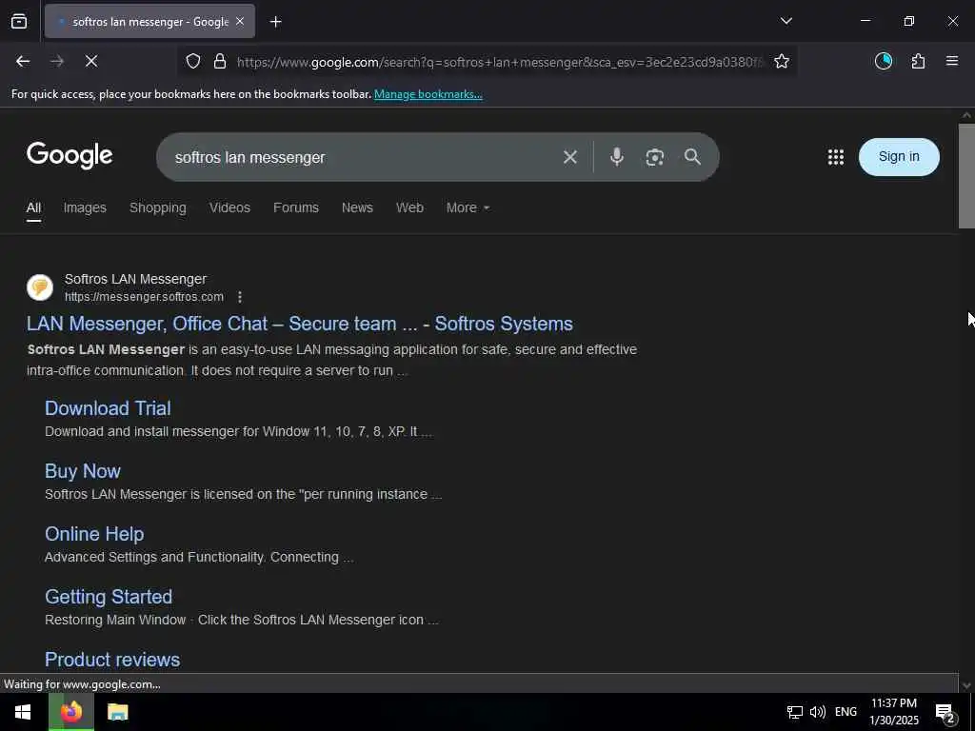Open the Google apps grid
The height and width of the screenshot is (731, 975).
tap(836, 157)
